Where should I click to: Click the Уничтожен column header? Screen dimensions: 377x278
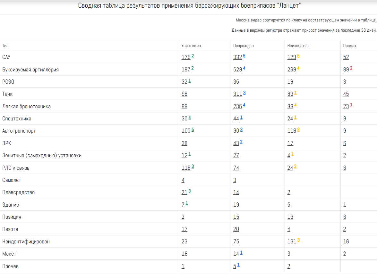pyautogui.click(x=191, y=46)
